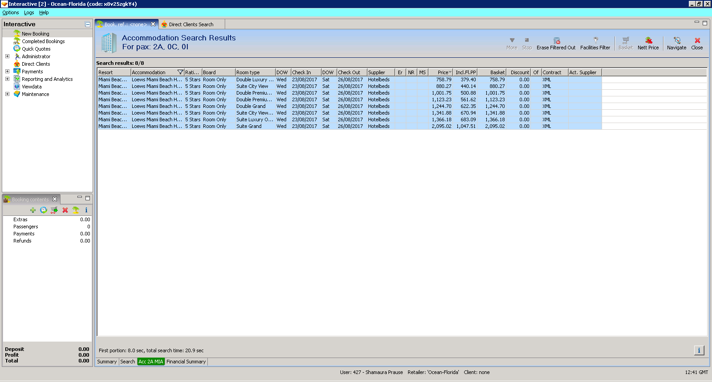Viewport: 712px width, 382px height.
Task: Open the Help menu
Action: tap(44, 12)
